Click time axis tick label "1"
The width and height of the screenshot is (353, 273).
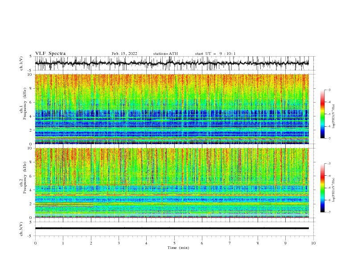63,243
